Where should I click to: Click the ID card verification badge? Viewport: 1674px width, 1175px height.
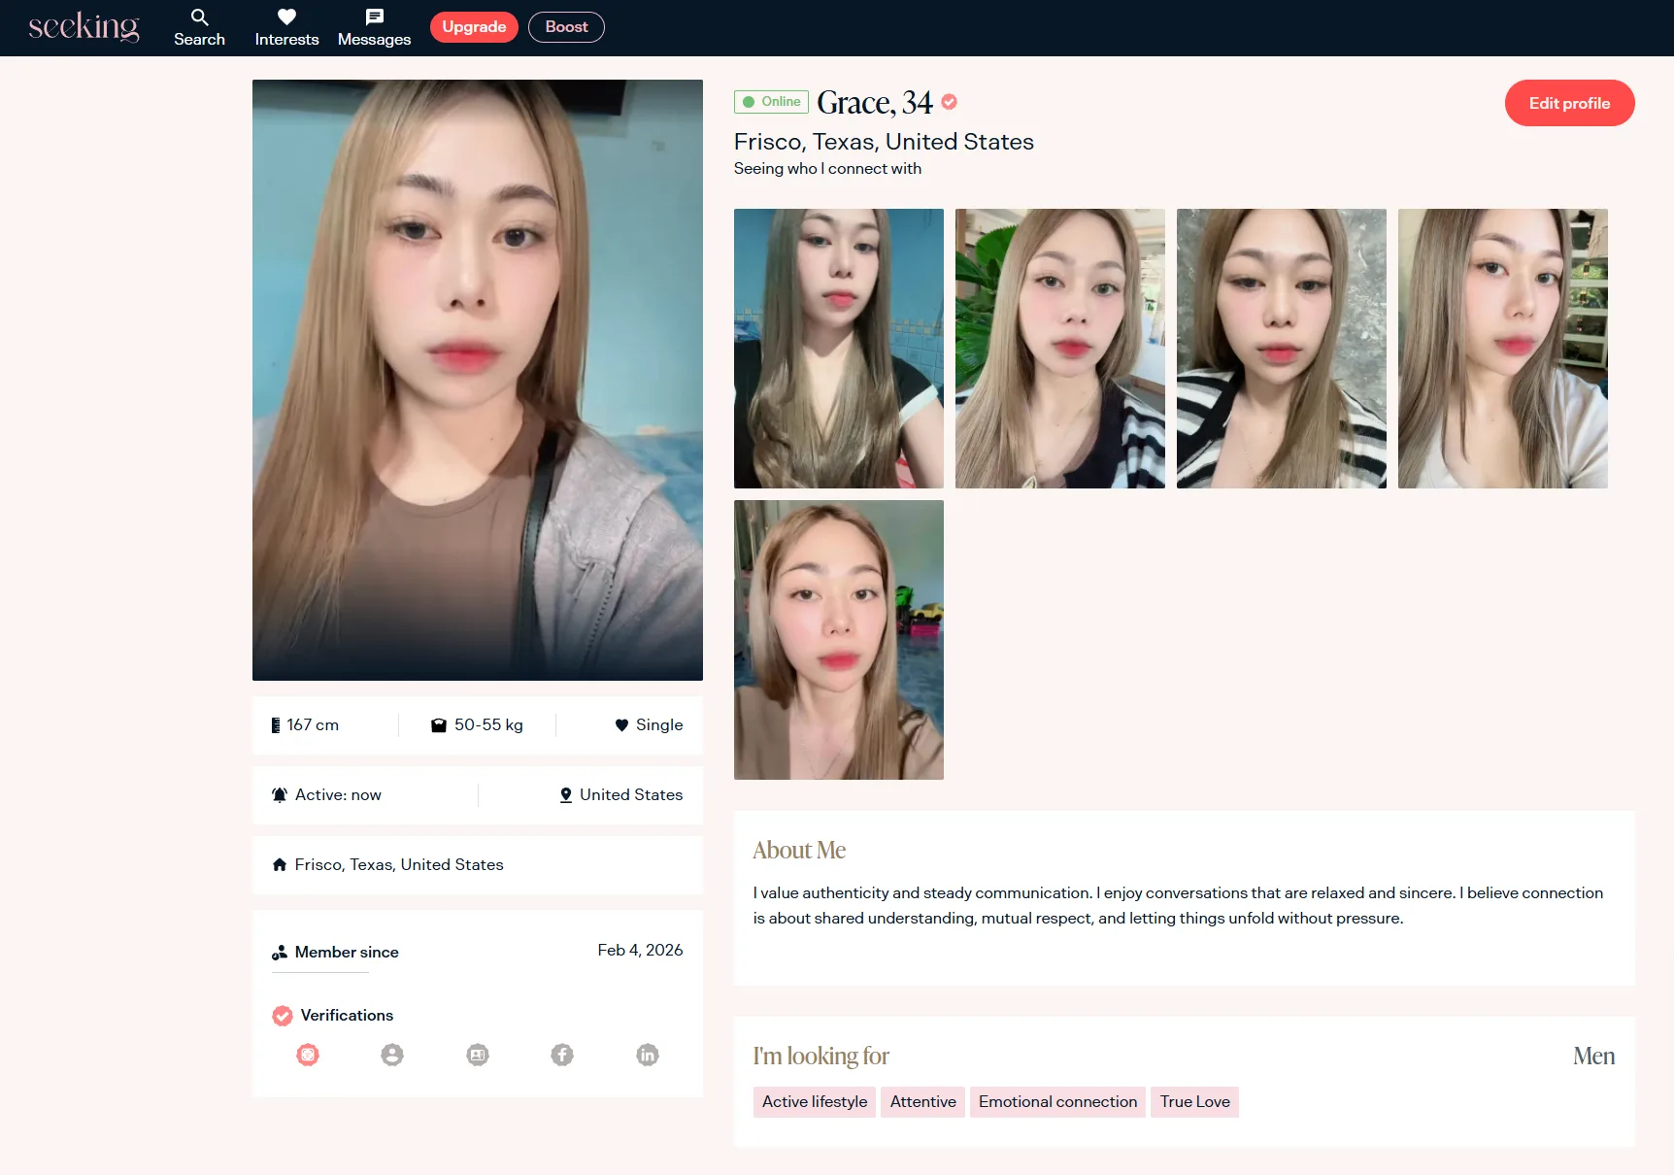point(478,1055)
